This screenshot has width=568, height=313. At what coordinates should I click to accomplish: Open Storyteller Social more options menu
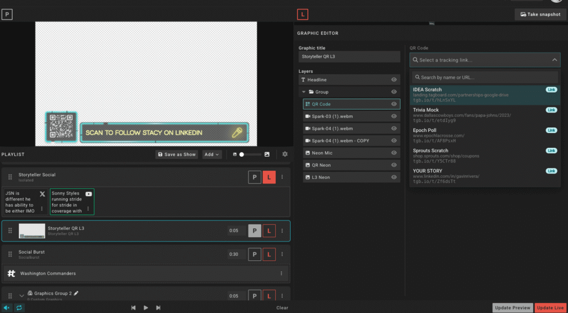282,177
